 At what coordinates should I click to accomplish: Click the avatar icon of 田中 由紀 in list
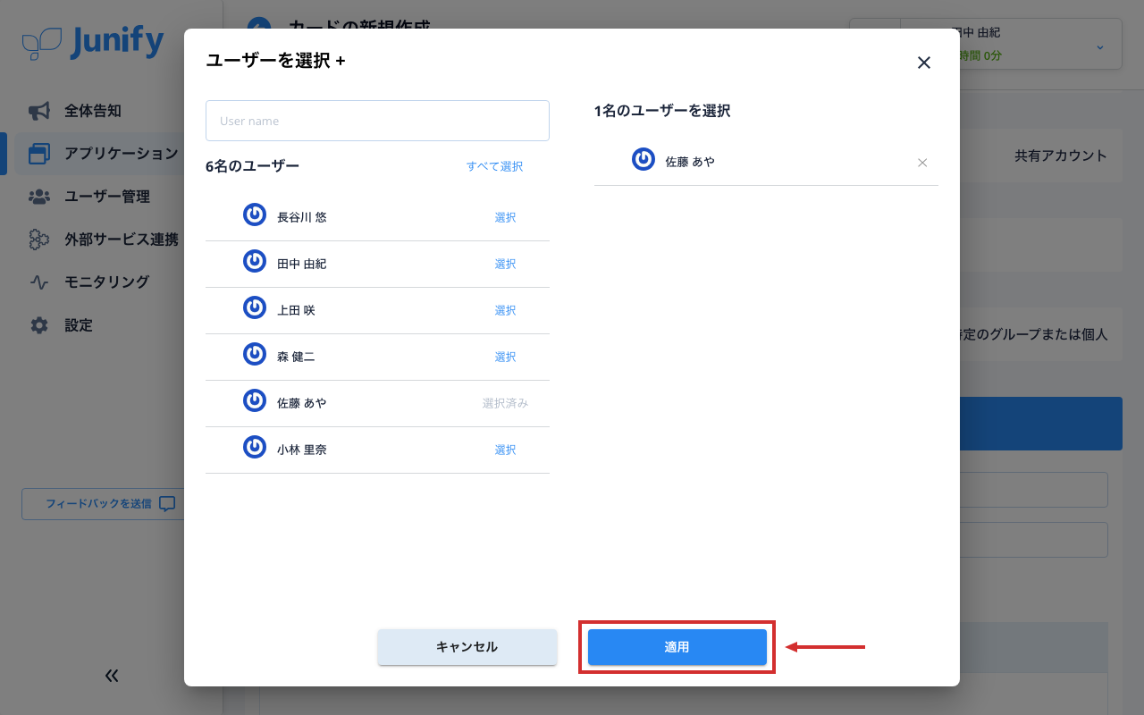point(255,261)
